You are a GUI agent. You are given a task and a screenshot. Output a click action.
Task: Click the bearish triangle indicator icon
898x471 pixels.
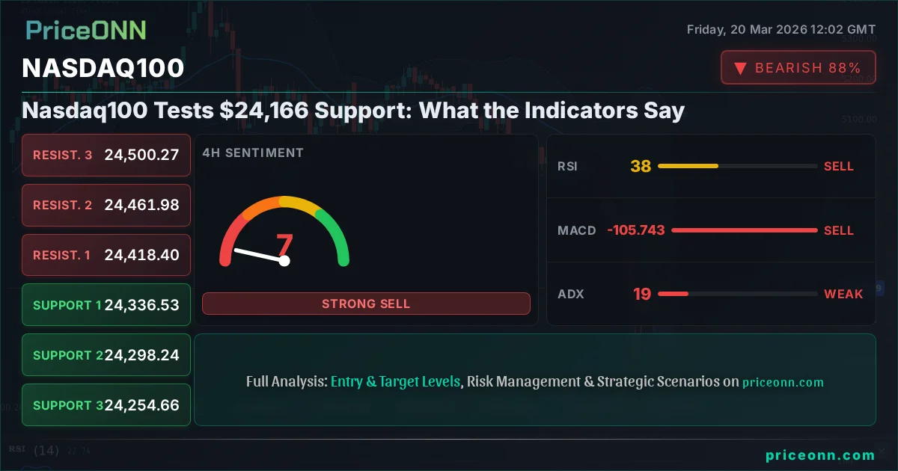tap(739, 67)
